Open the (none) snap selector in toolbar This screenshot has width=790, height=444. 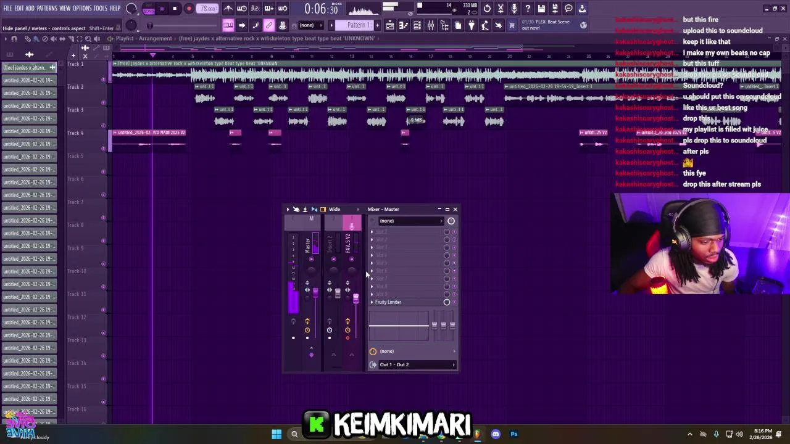point(310,25)
